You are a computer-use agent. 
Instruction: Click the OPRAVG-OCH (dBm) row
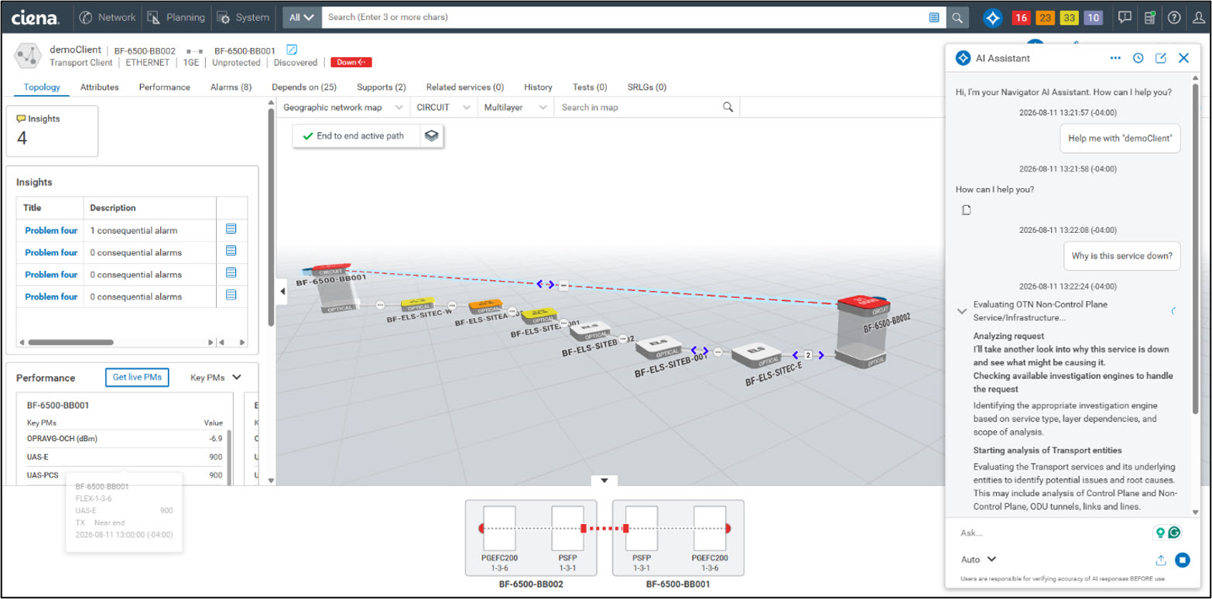[125, 439]
